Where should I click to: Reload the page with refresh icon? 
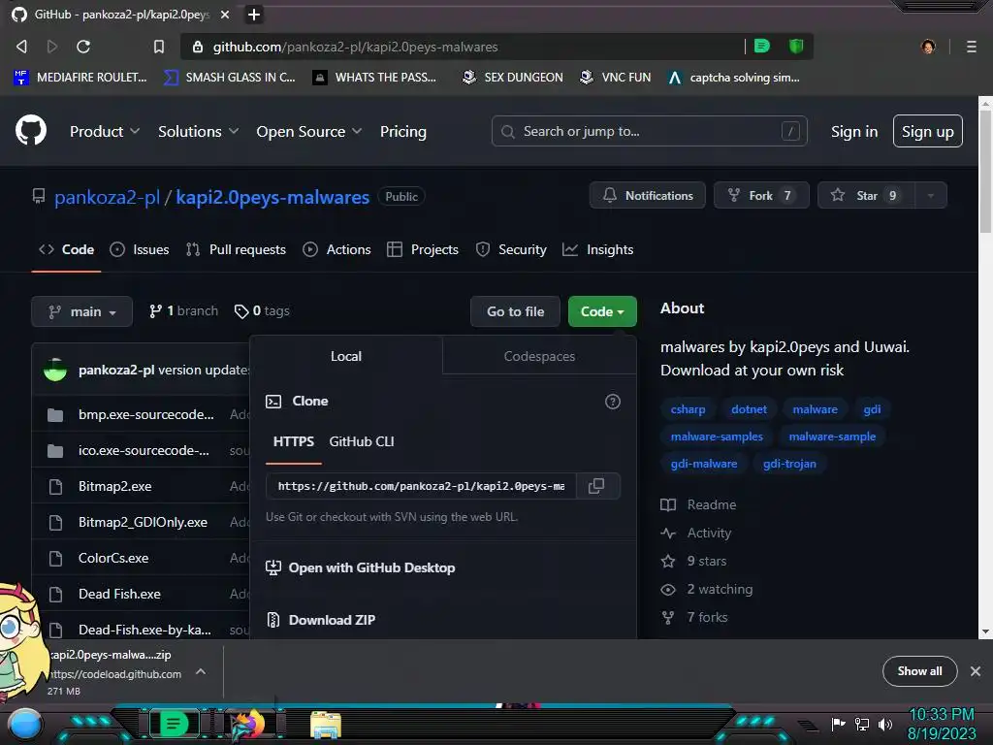coord(83,47)
